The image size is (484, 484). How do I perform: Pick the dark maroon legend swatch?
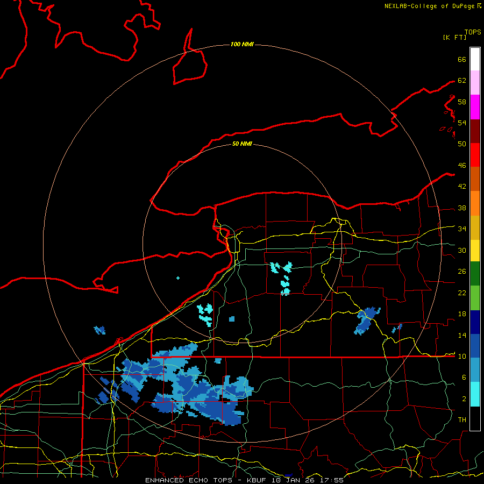click(475, 131)
